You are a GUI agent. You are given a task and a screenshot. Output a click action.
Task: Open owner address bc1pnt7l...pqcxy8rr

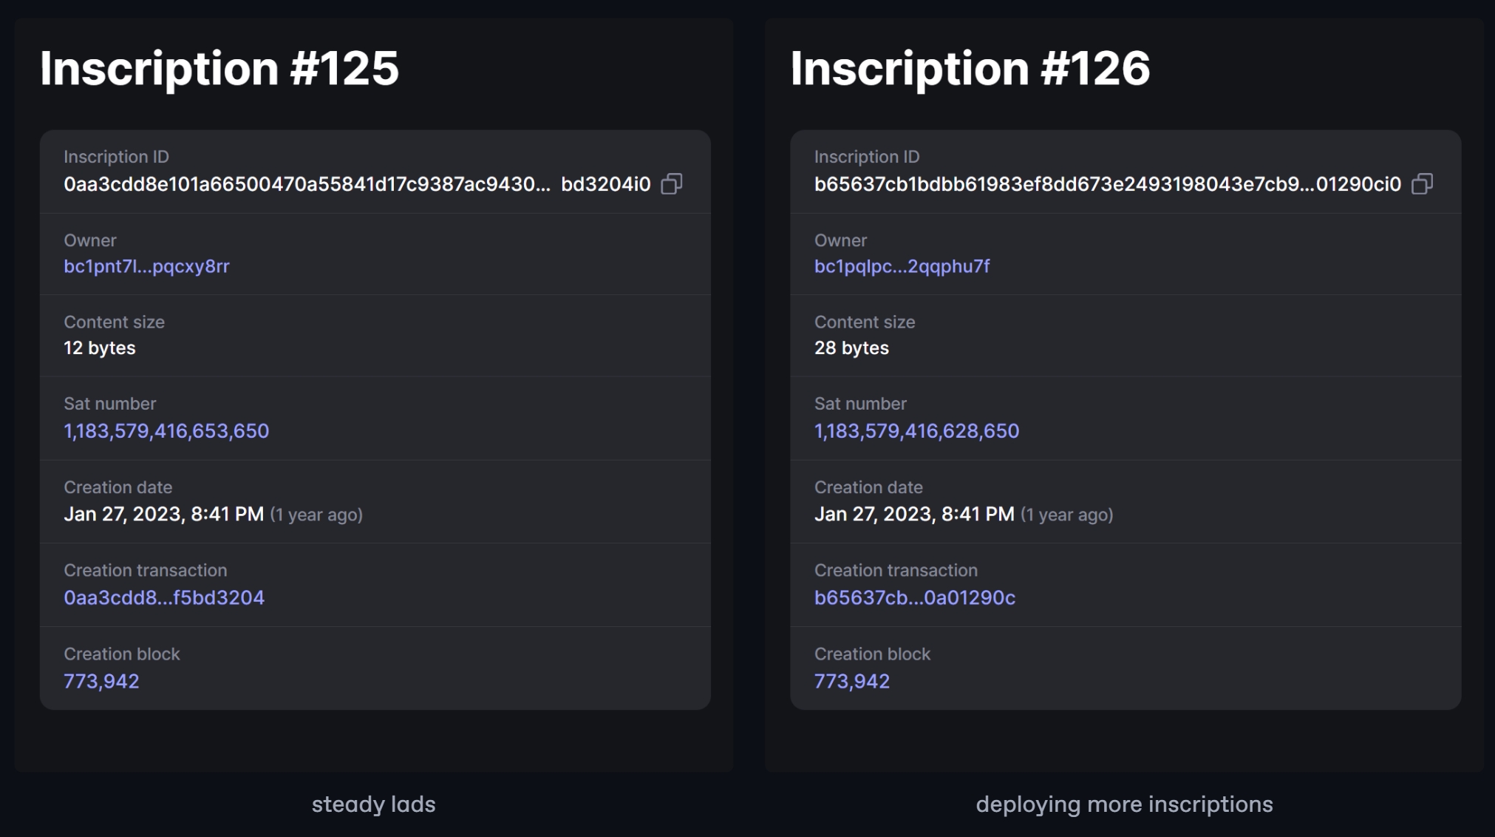[x=146, y=266]
